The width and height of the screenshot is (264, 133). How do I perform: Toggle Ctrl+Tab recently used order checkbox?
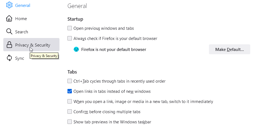(70, 81)
